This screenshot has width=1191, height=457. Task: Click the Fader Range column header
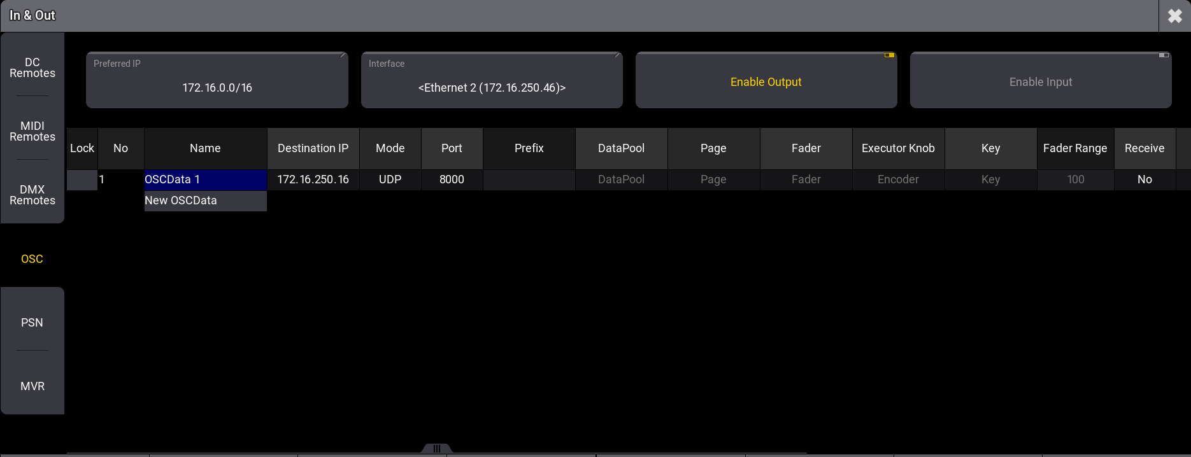tap(1076, 148)
